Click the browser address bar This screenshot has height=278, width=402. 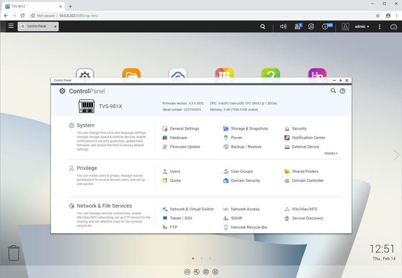pyautogui.click(x=204, y=16)
